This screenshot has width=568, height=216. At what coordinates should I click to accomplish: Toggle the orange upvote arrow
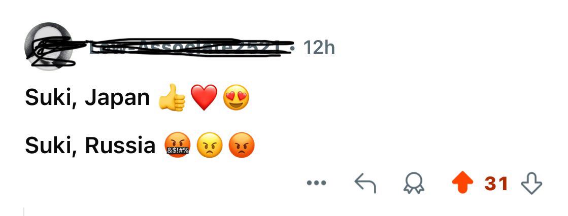pyautogui.click(x=462, y=183)
